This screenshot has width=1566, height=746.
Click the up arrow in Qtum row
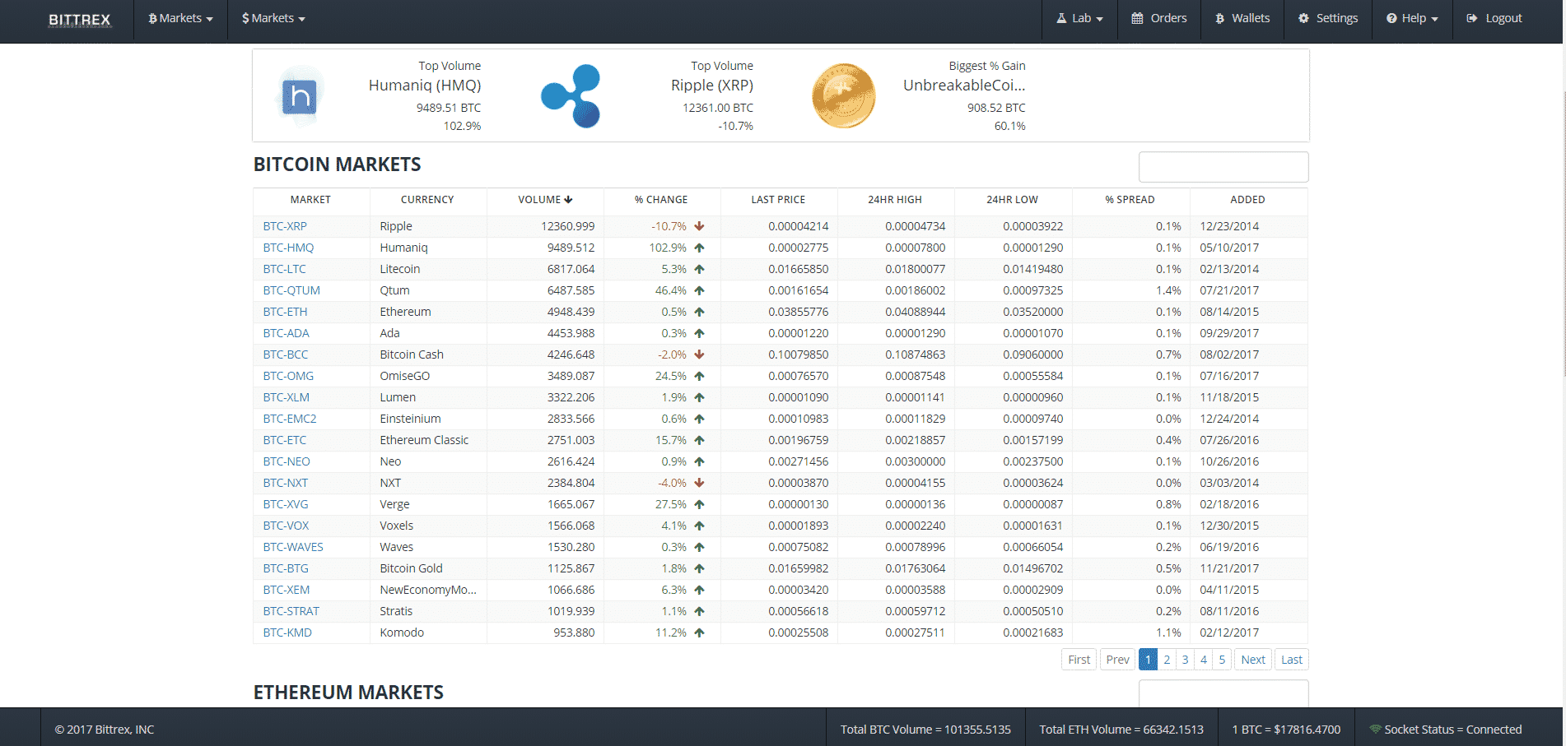click(x=699, y=290)
